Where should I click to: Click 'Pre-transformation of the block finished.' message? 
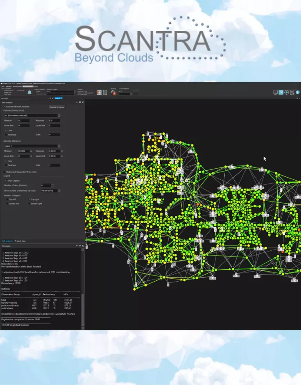(21, 266)
